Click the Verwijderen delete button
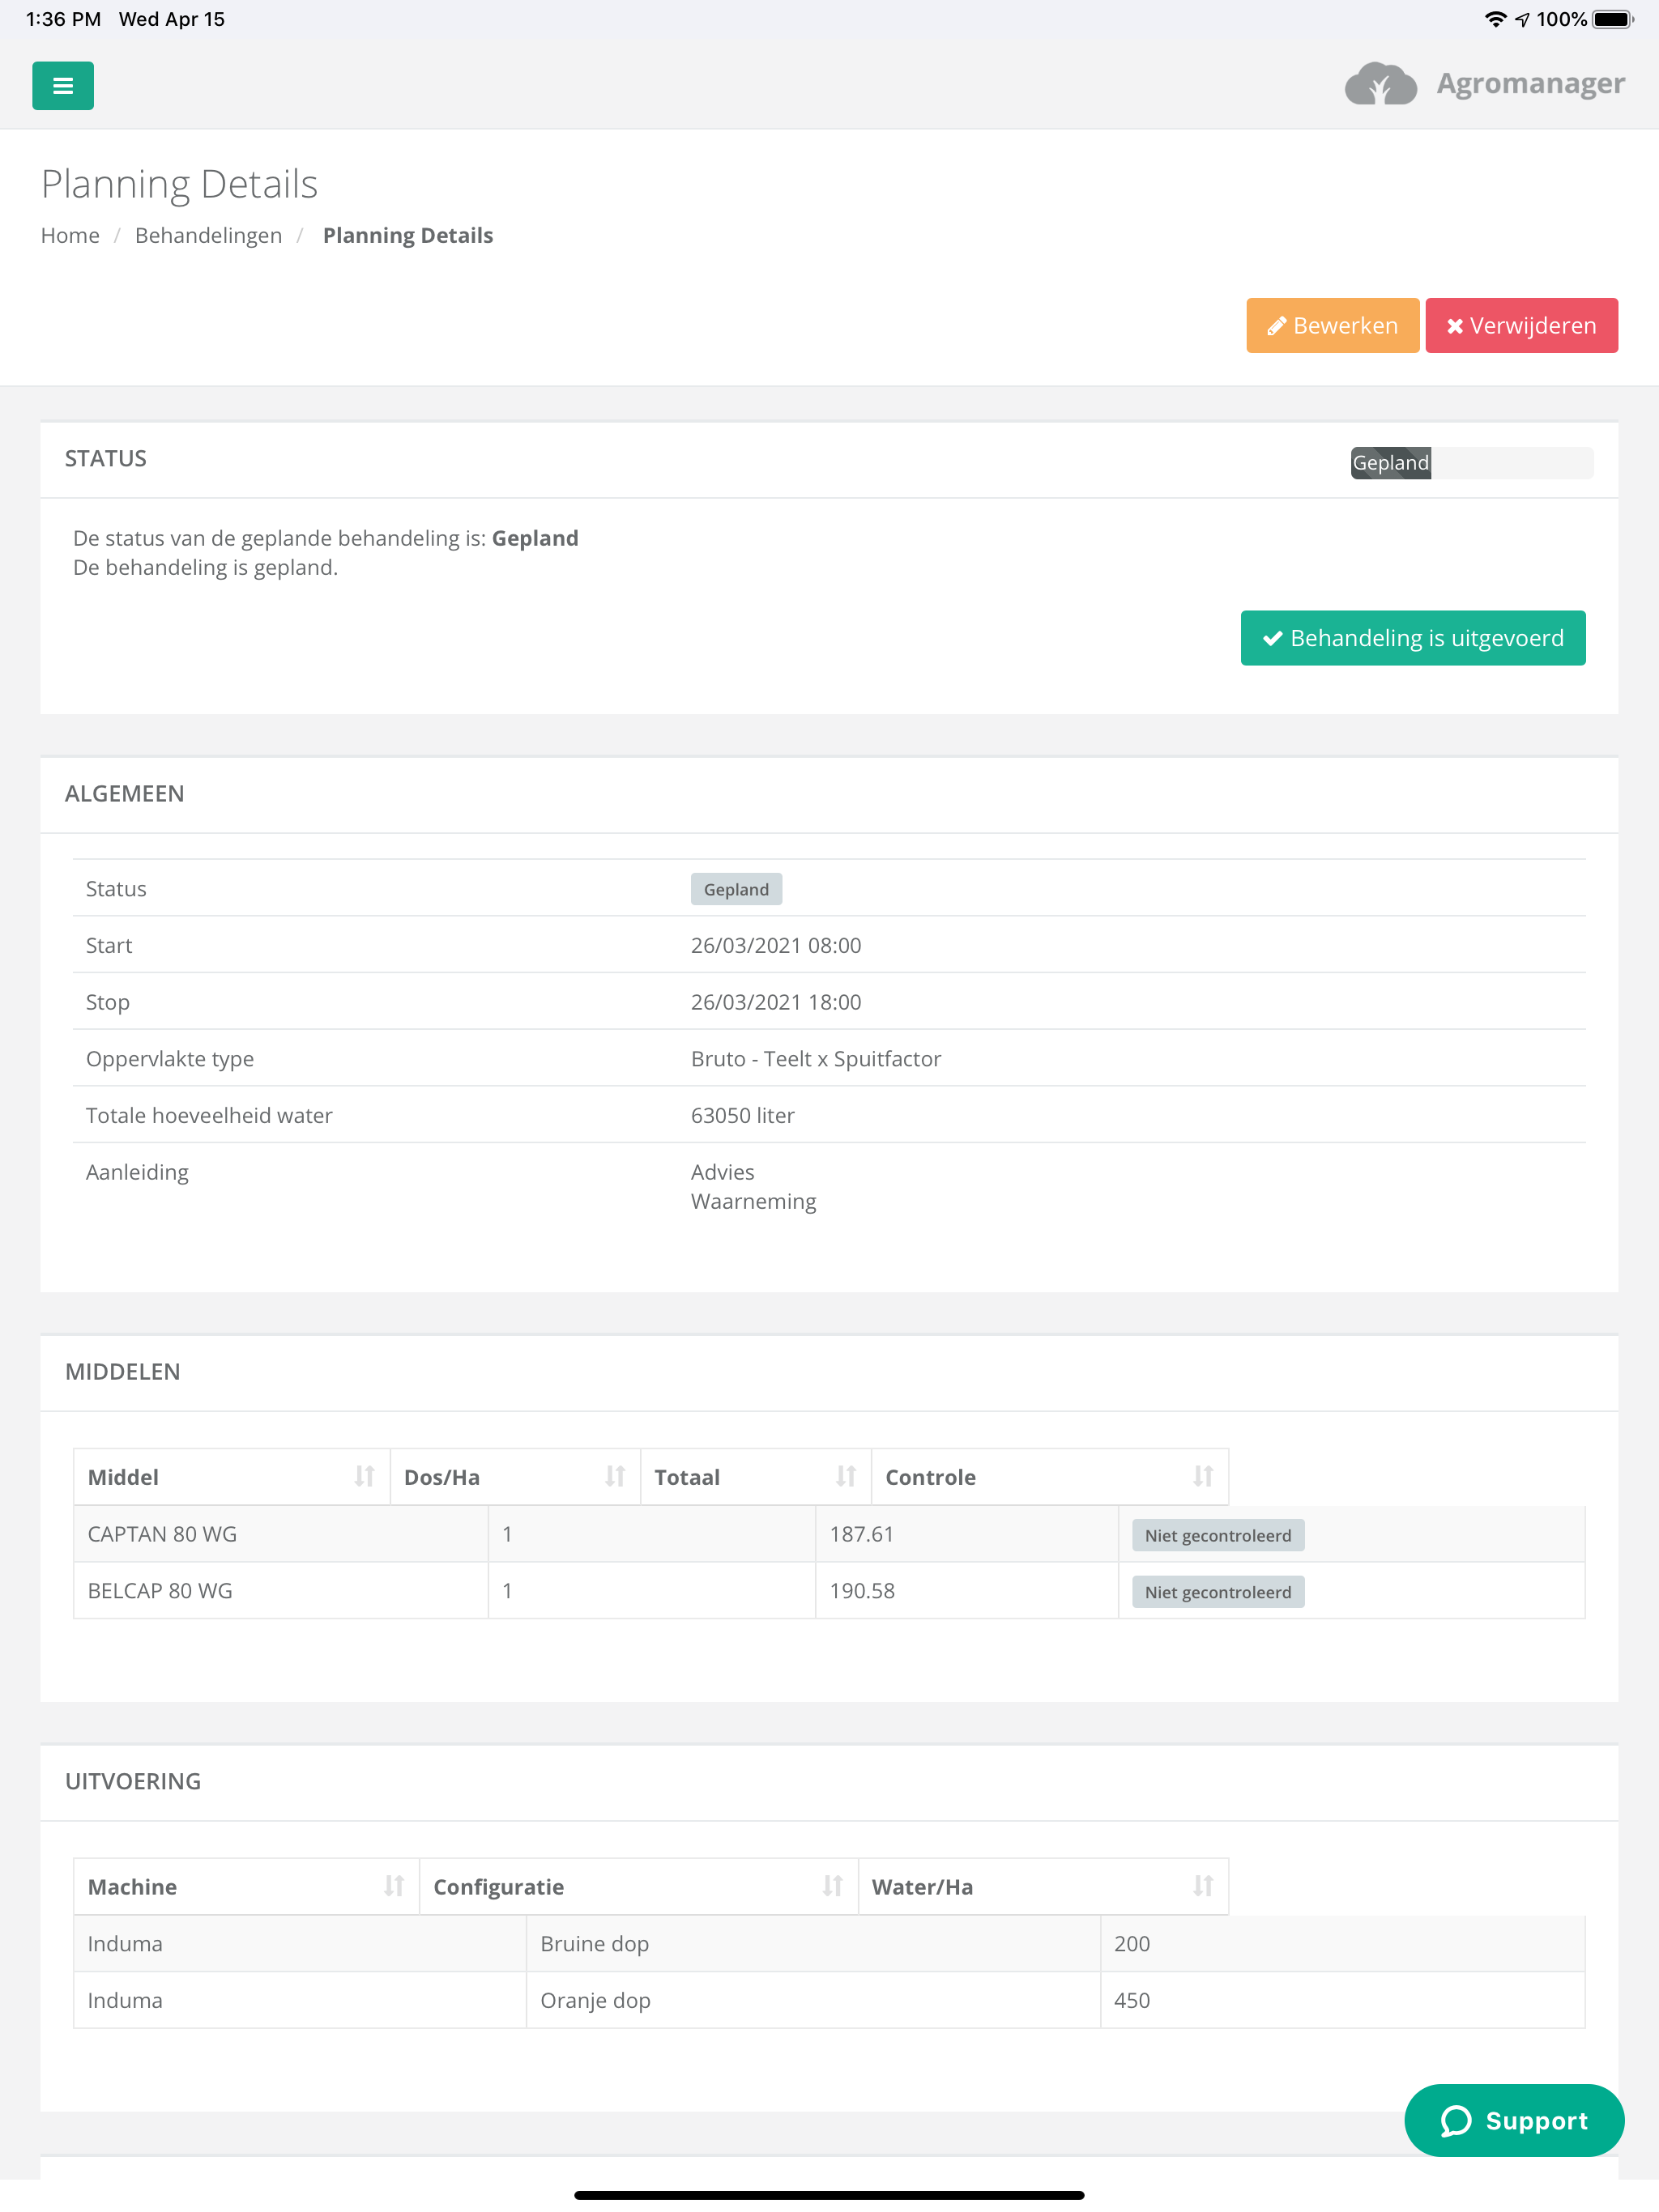 coord(1520,325)
